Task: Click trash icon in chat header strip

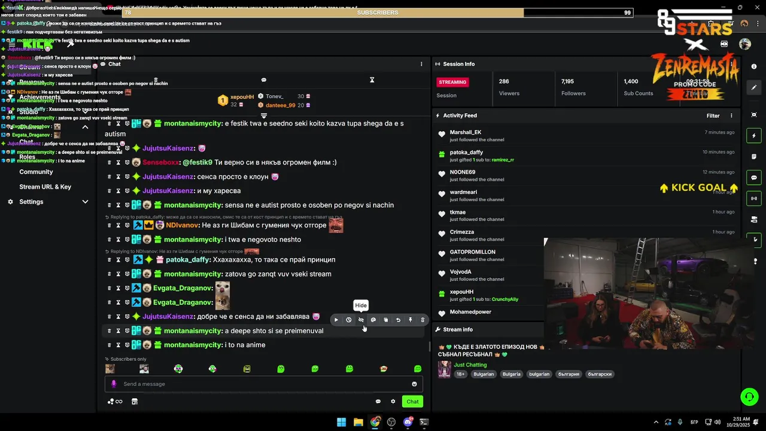Action: point(156,80)
